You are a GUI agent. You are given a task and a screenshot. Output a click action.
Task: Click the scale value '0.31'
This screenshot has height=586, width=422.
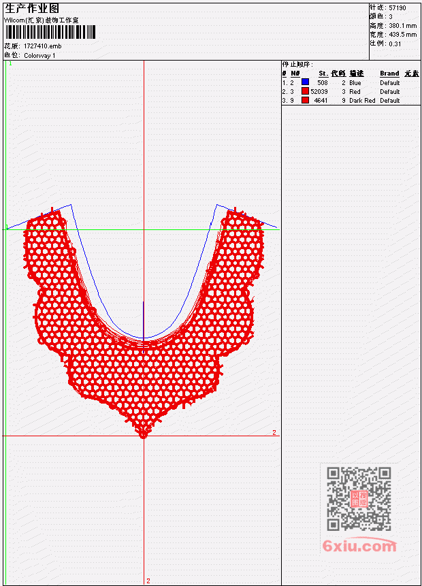coord(395,44)
